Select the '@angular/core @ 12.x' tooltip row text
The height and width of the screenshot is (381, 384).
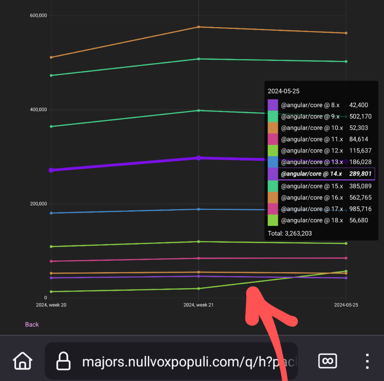pyautogui.click(x=312, y=151)
